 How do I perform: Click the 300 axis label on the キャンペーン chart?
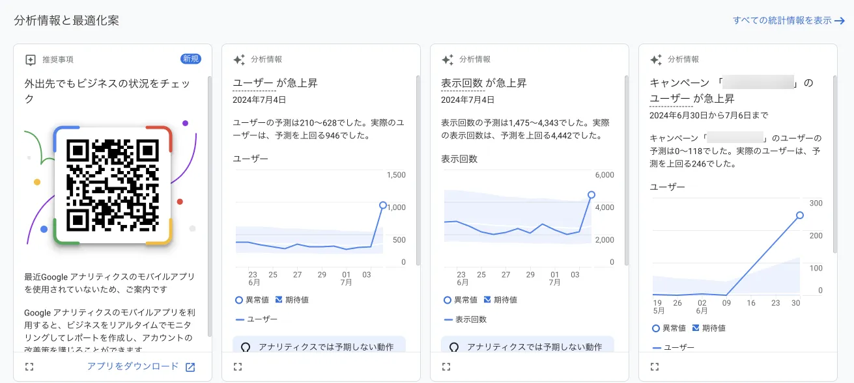coord(816,204)
